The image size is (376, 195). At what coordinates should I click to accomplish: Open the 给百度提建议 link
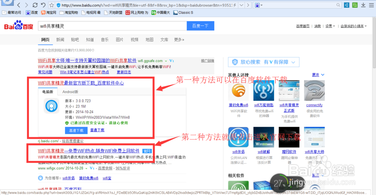pos(73,141)
